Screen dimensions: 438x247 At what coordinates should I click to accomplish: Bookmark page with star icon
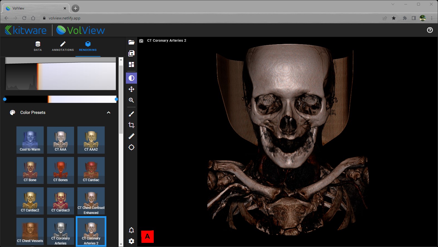394,18
